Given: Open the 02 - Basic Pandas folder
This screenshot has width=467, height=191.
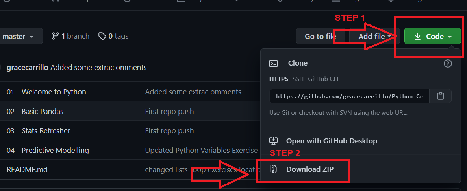Looking at the screenshot, I should click(35, 111).
